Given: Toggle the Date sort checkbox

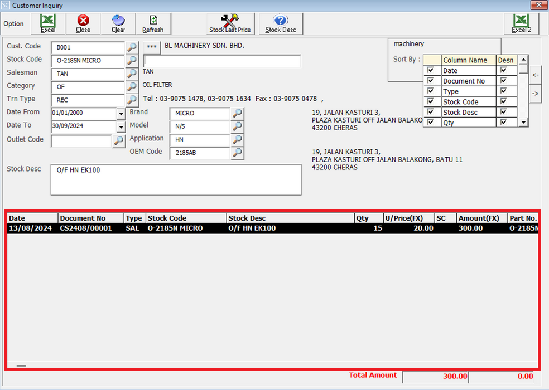Looking at the screenshot, I should 431,70.
